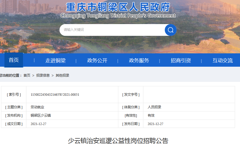Click the article title 少云镇治安巡逻公益性岗位招聘公告
Screen dimensions: 240x147
point(118,141)
